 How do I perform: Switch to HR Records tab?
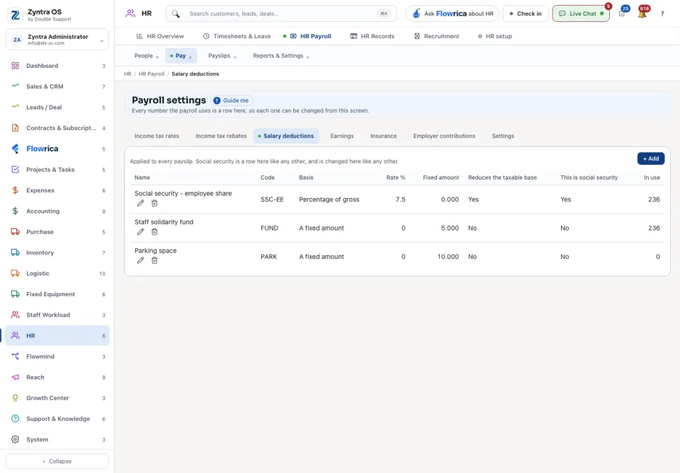coord(373,36)
